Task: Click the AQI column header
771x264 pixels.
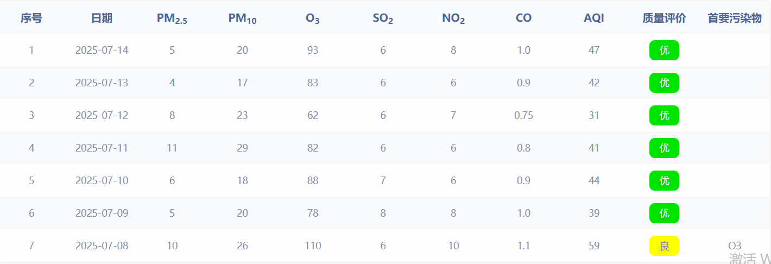Action: pos(594,18)
